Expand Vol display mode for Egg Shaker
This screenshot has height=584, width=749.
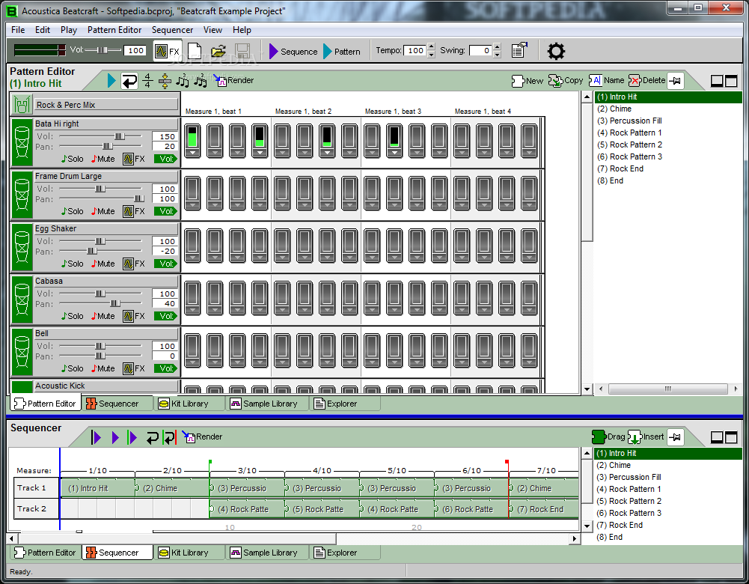coord(165,264)
